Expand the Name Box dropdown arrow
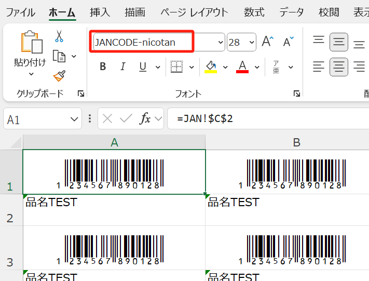Viewport: 369px width, 281px height. tap(74, 119)
